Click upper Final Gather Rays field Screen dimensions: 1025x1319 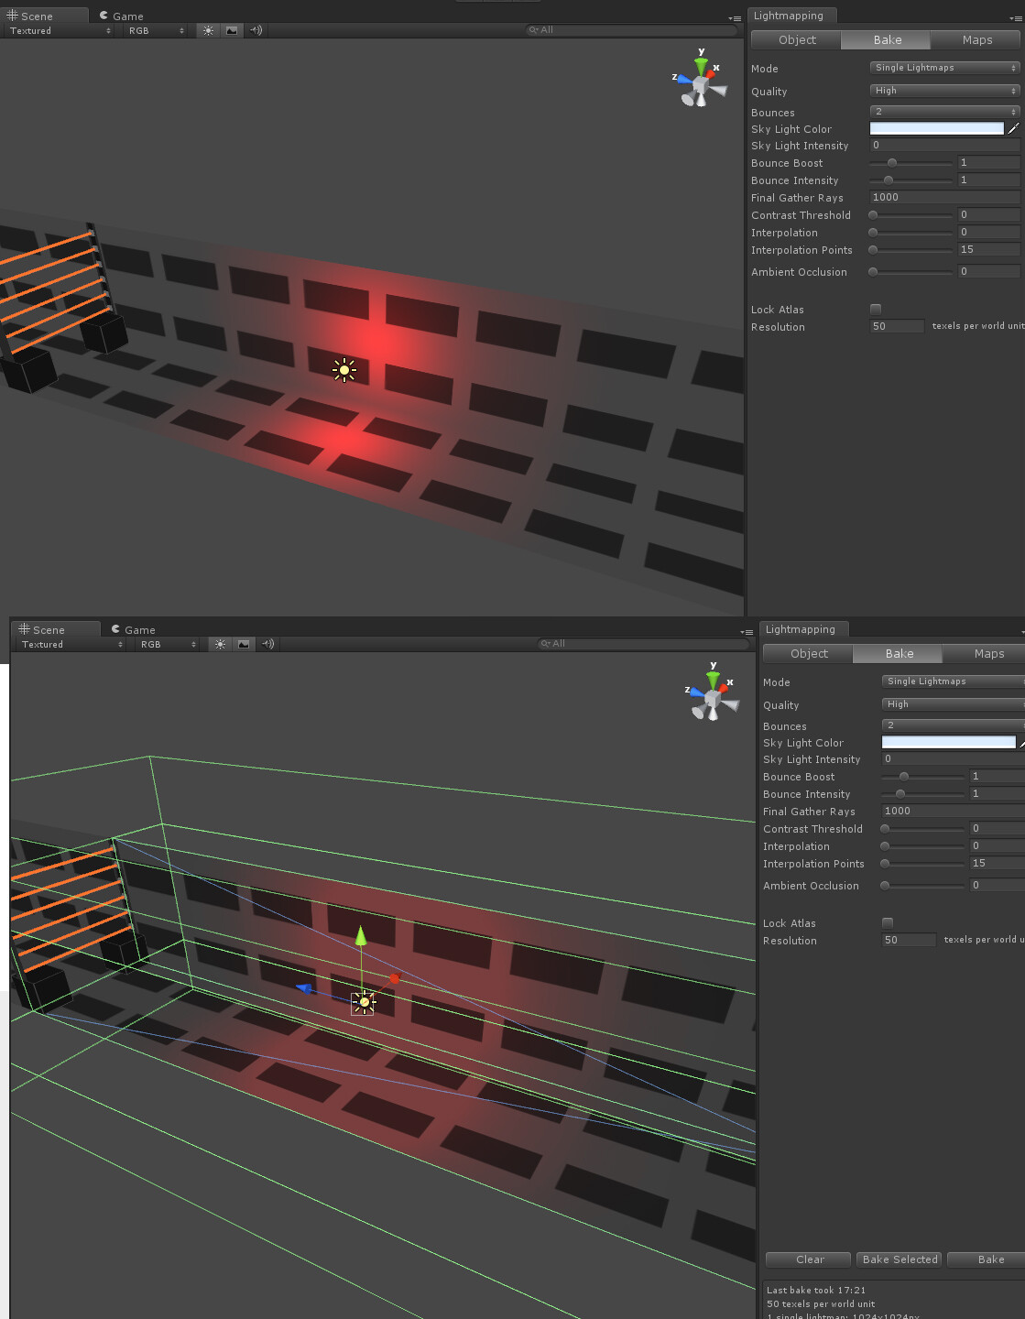point(944,197)
